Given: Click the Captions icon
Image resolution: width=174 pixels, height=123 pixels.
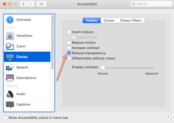Looking at the screenshot, I should pos(10,104).
